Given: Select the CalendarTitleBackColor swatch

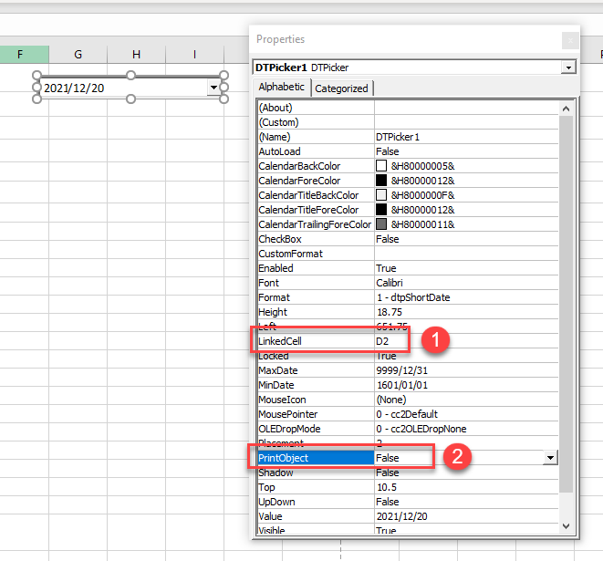Looking at the screenshot, I should 381,195.
